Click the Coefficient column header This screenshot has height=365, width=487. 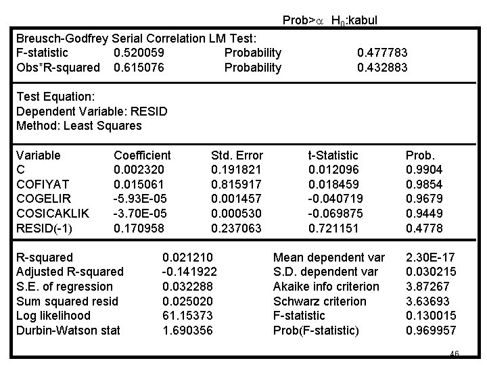pyautogui.click(x=142, y=155)
